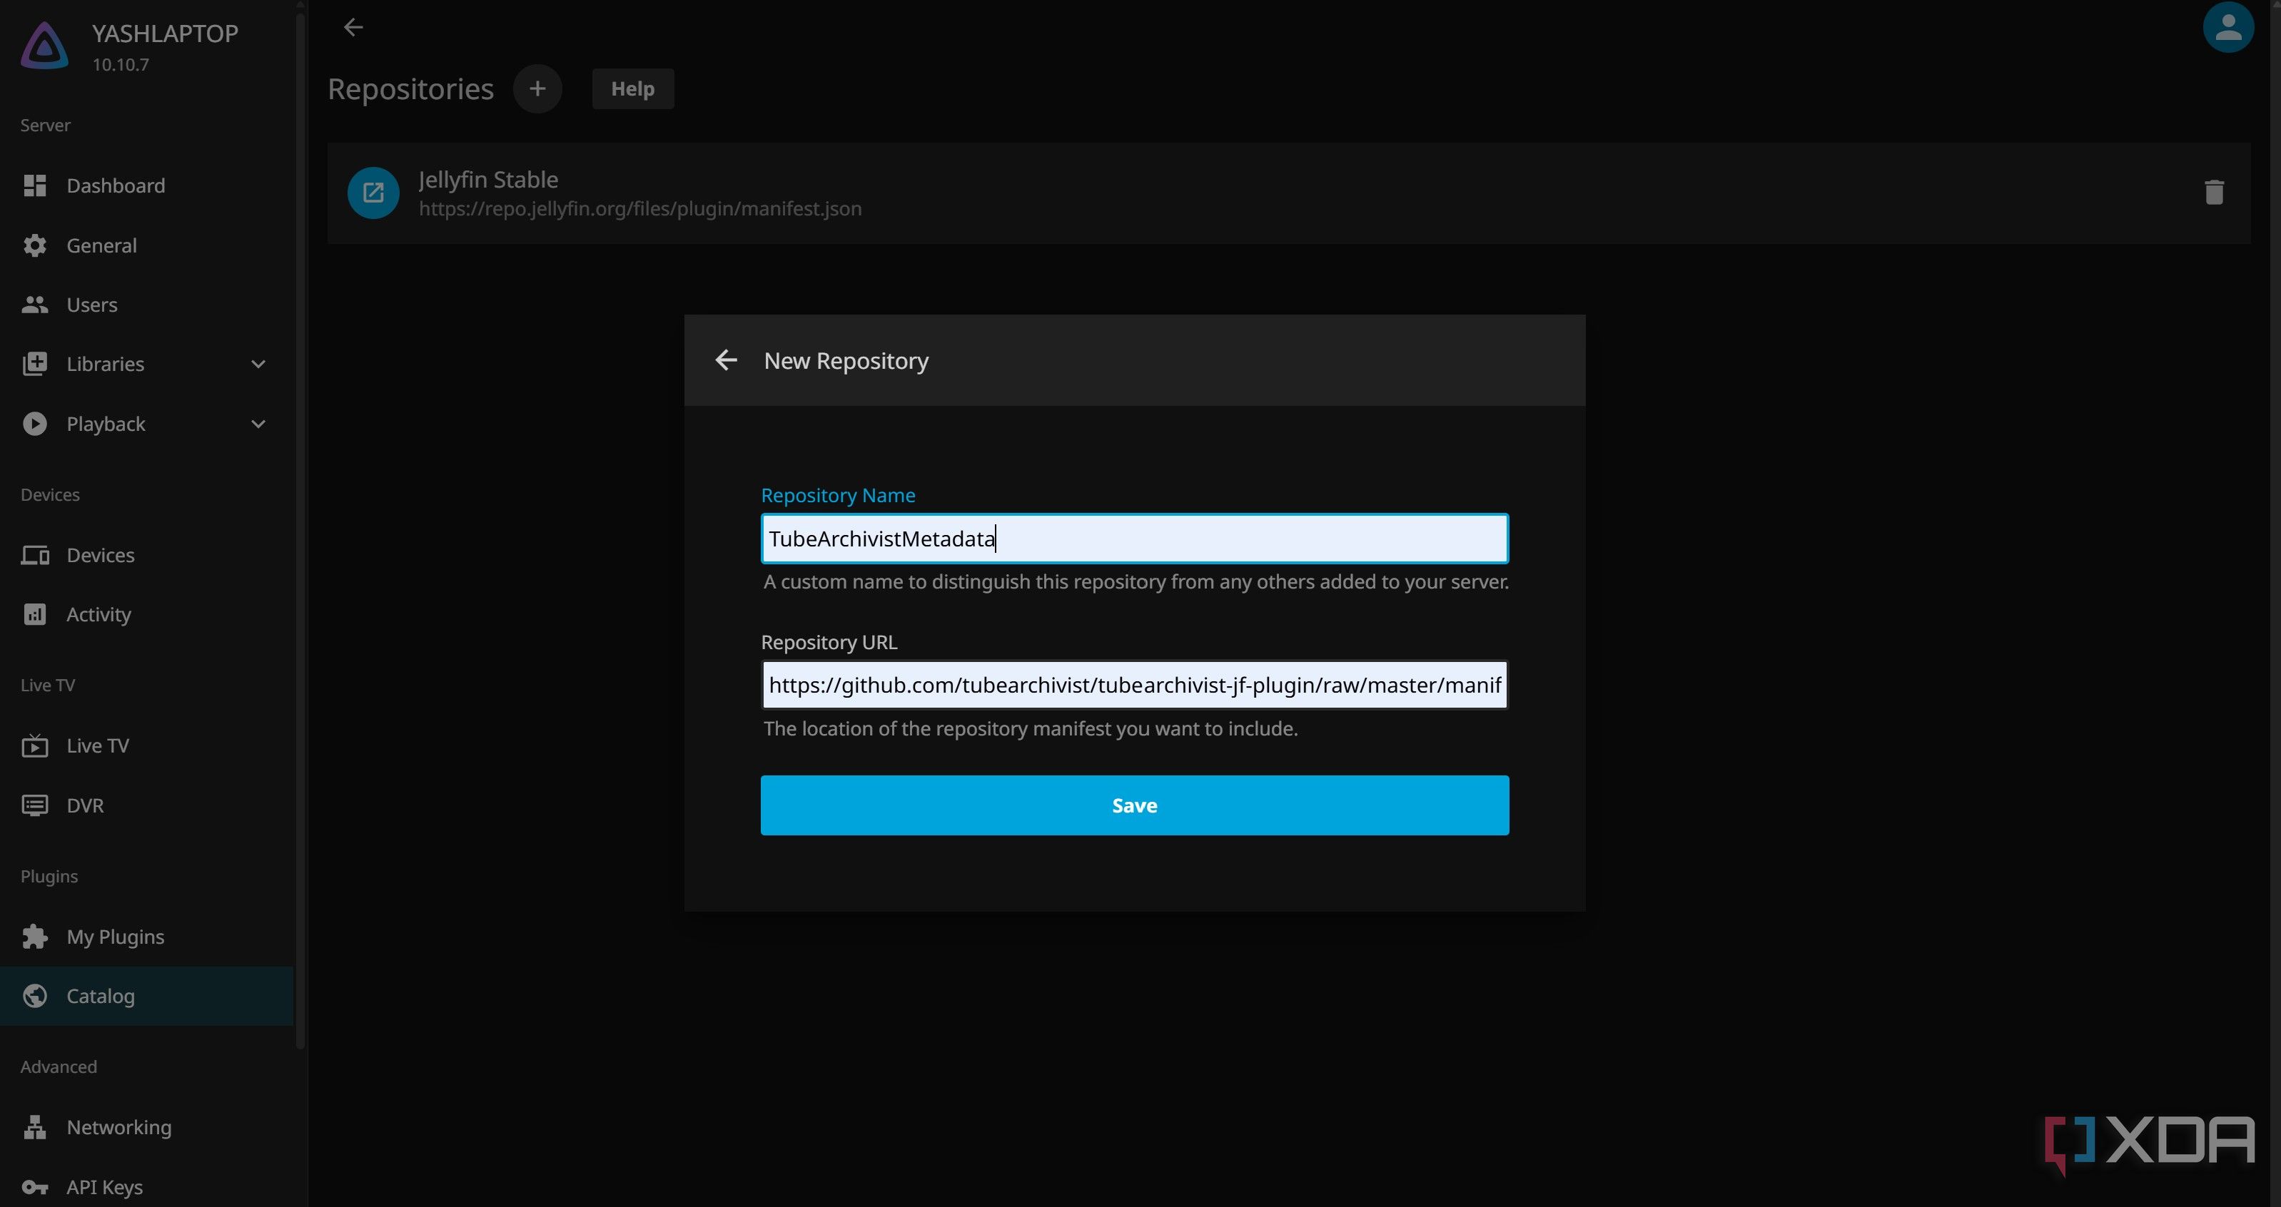Select Catalog in the sidebar

point(147,996)
